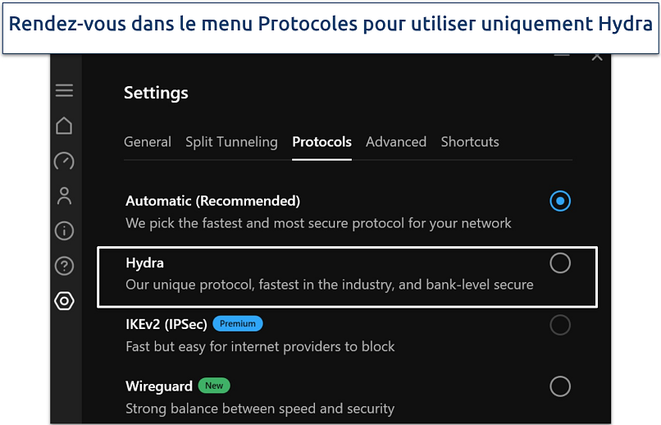Select the Automatic (Recommended) radio button
The width and height of the screenshot is (661, 425).
pos(560,201)
